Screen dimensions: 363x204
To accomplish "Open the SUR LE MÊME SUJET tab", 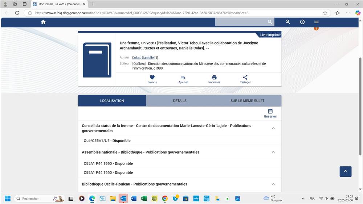I will pyautogui.click(x=247, y=101).
